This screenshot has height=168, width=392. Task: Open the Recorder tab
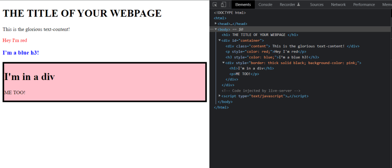(290, 4)
